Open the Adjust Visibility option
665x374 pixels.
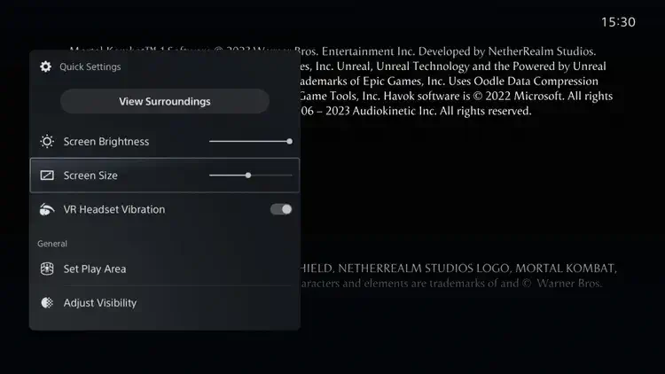165,303
